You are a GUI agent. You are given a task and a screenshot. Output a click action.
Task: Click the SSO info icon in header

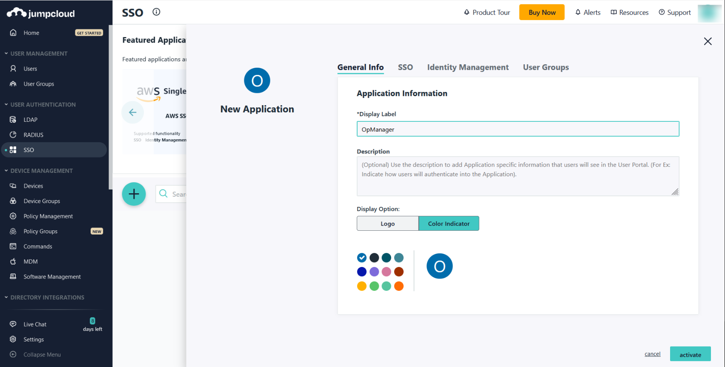point(156,12)
